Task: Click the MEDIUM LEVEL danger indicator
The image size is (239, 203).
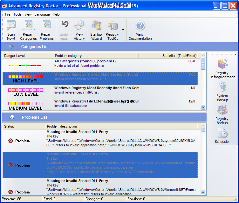Action: (25, 106)
